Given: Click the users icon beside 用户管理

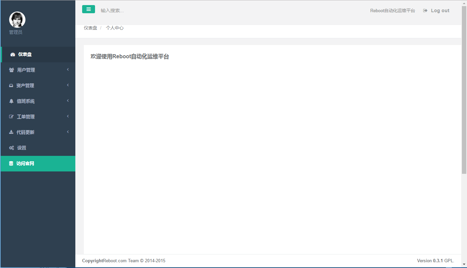Looking at the screenshot, I should point(11,70).
